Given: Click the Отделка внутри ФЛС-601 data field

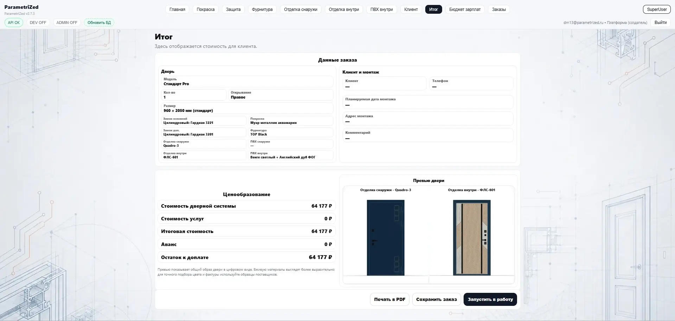Looking at the screenshot, I should [x=204, y=156].
